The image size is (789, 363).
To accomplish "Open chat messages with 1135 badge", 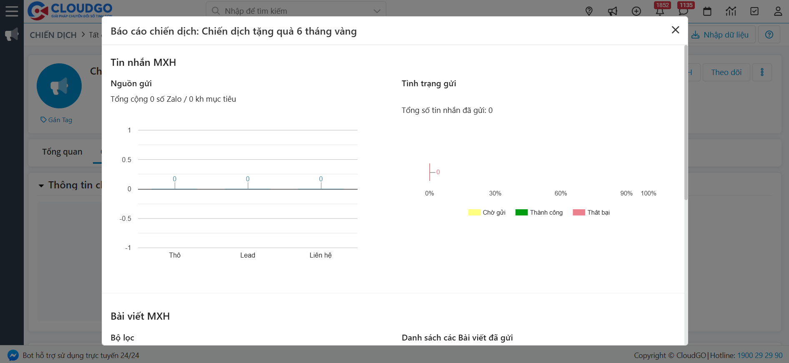I will [684, 11].
